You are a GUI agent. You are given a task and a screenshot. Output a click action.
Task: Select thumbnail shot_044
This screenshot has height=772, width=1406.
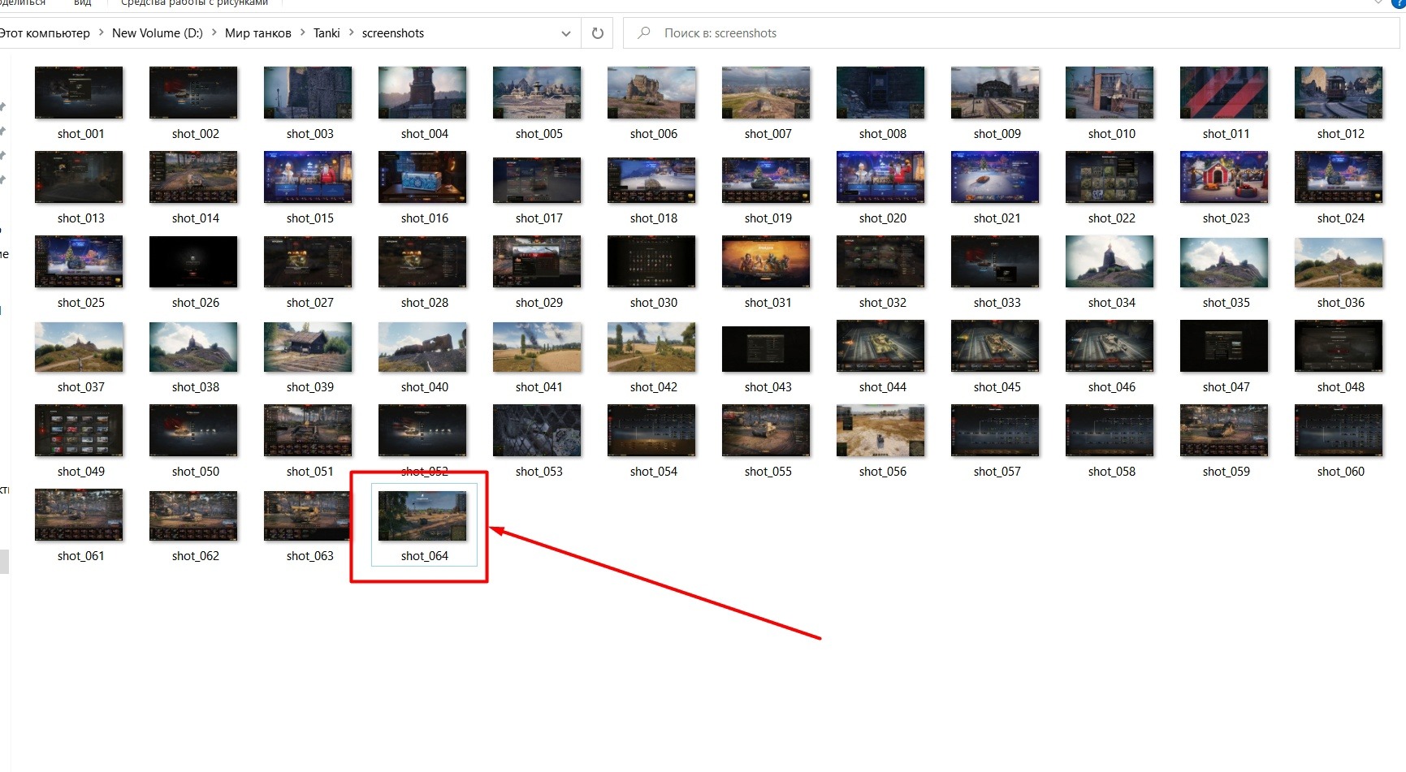pyautogui.click(x=880, y=346)
